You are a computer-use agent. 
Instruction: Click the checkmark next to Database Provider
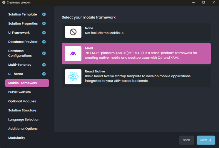point(44,42)
